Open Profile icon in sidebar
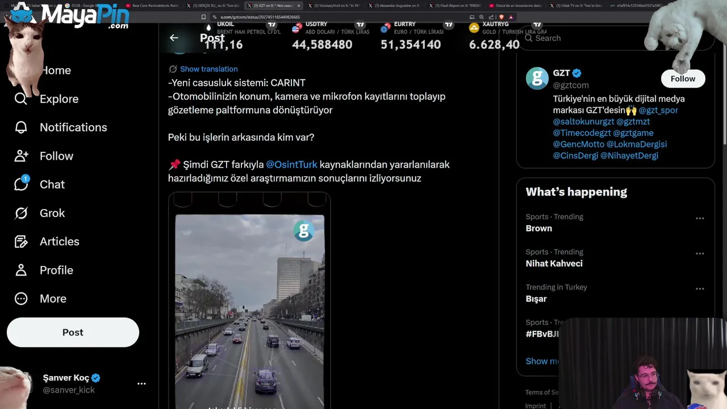Viewport: 727px width, 409px height. [21, 270]
